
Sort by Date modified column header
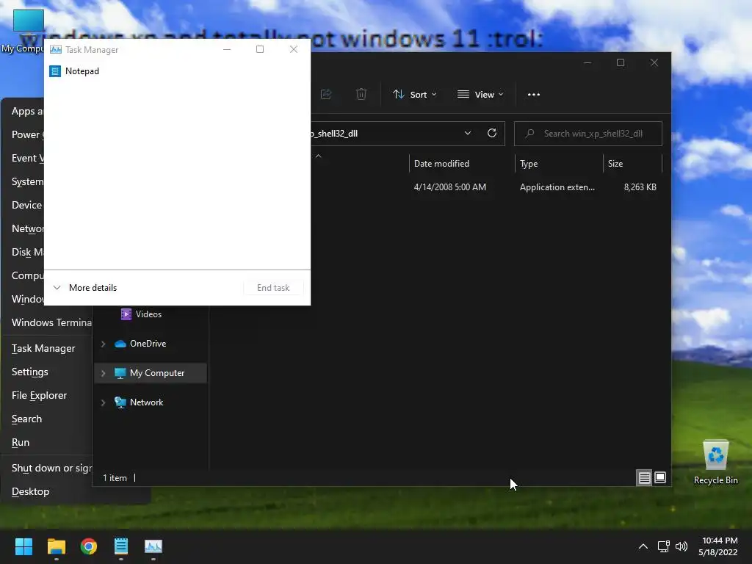pos(461,164)
